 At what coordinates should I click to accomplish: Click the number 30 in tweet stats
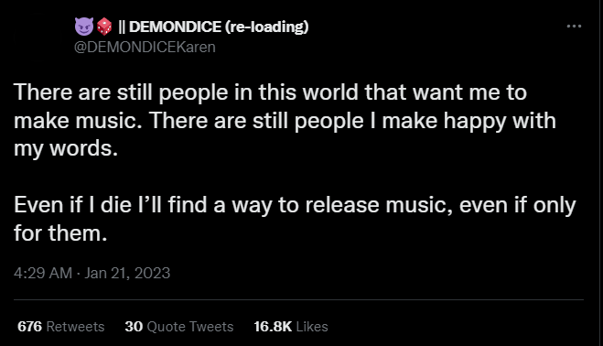tap(134, 327)
